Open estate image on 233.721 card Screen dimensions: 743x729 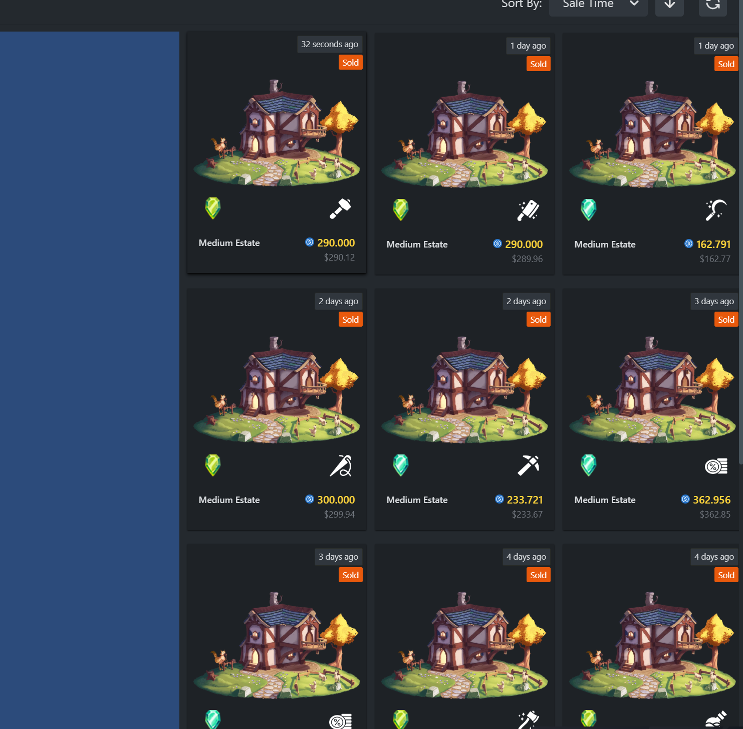tap(464, 390)
